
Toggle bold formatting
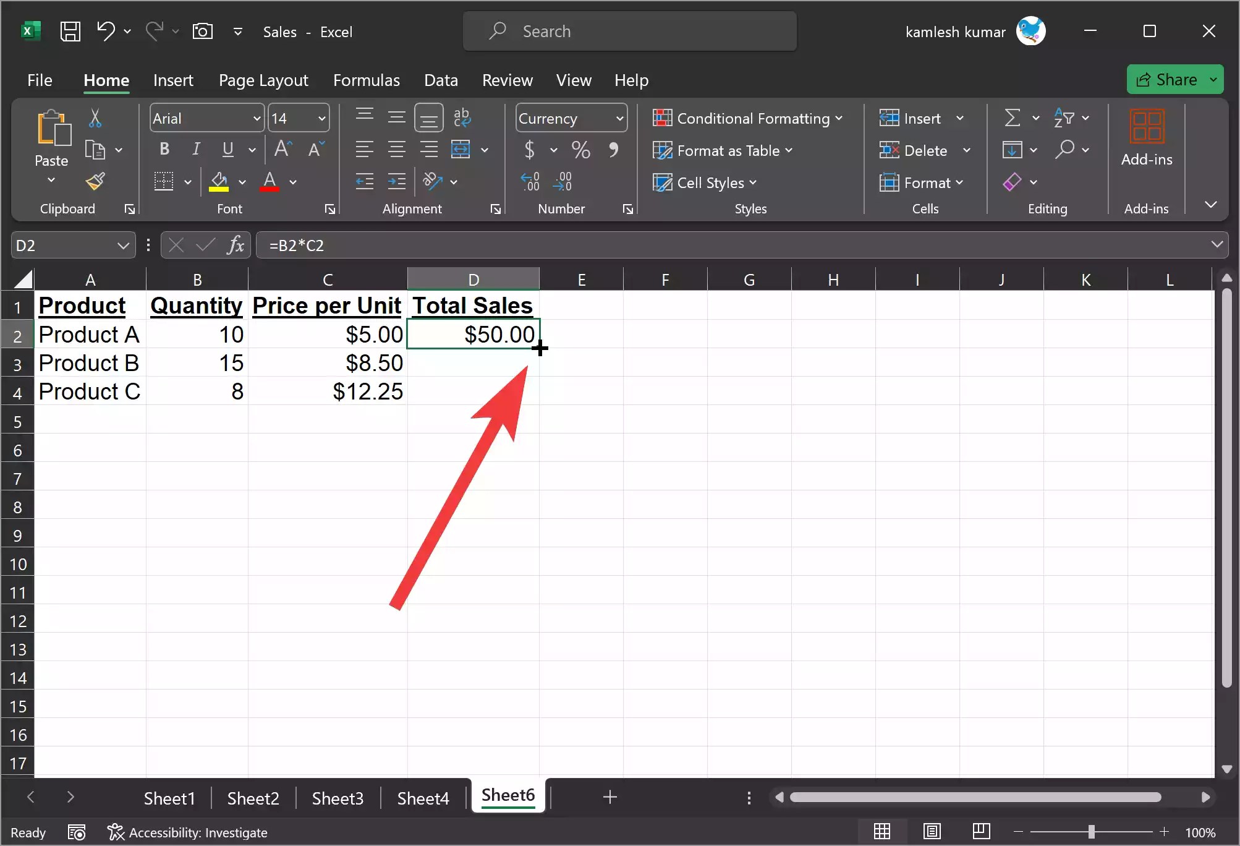click(163, 149)
